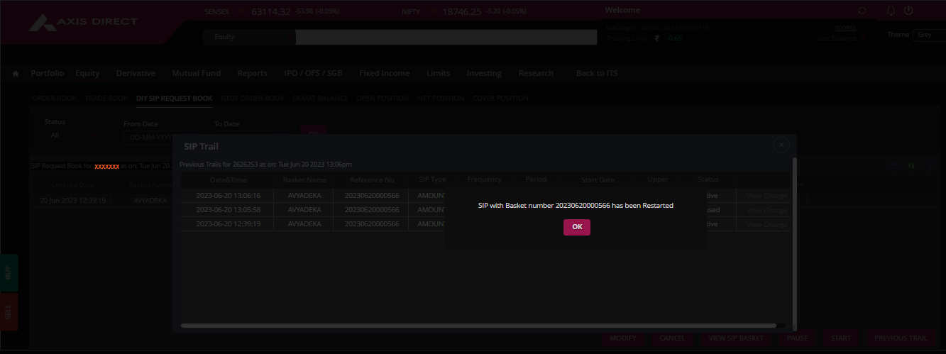Click OK on the SIP restarted message
Viewport: 946px width, 354px height.
[x=576, y=227]
